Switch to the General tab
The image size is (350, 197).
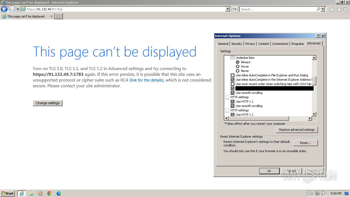[223, 44]
